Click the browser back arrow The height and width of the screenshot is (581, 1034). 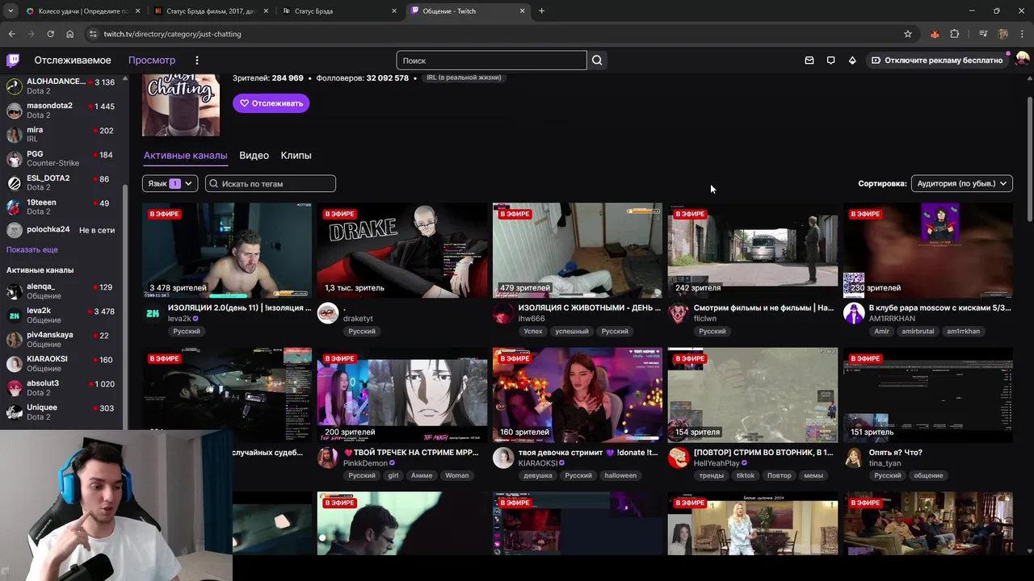pyautogui.click(x=11, y=34)
